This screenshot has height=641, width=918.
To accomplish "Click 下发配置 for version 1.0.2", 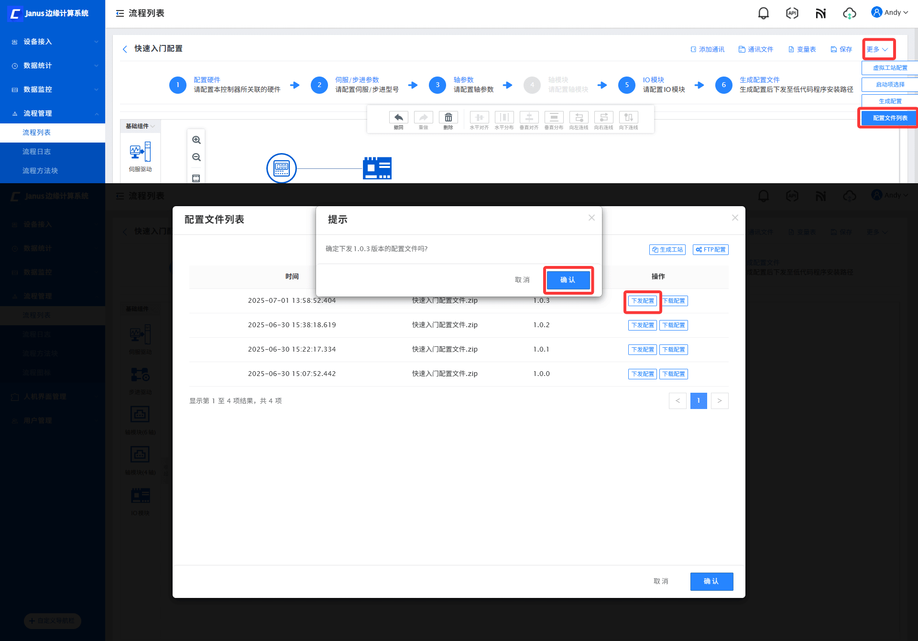I will 642,325.
